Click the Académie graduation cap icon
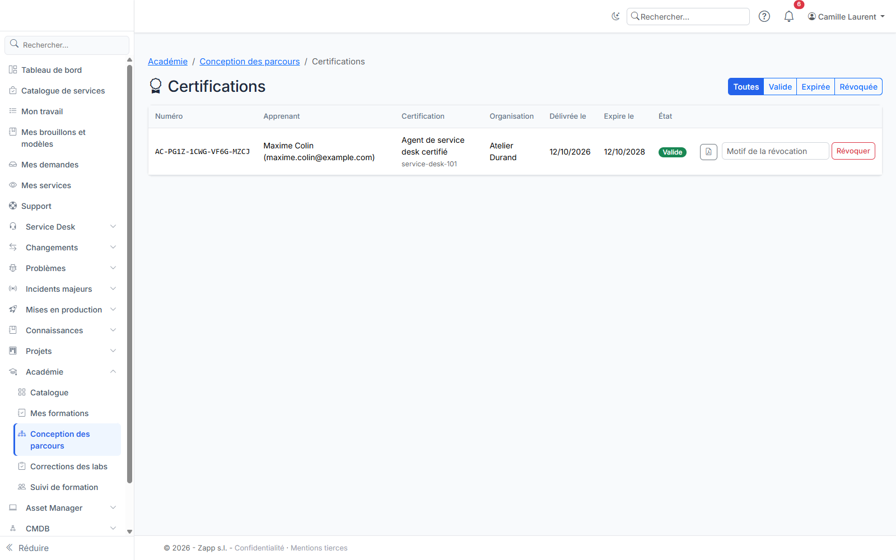The height and width of the screenshot is (560, 896). coord(13,371)
